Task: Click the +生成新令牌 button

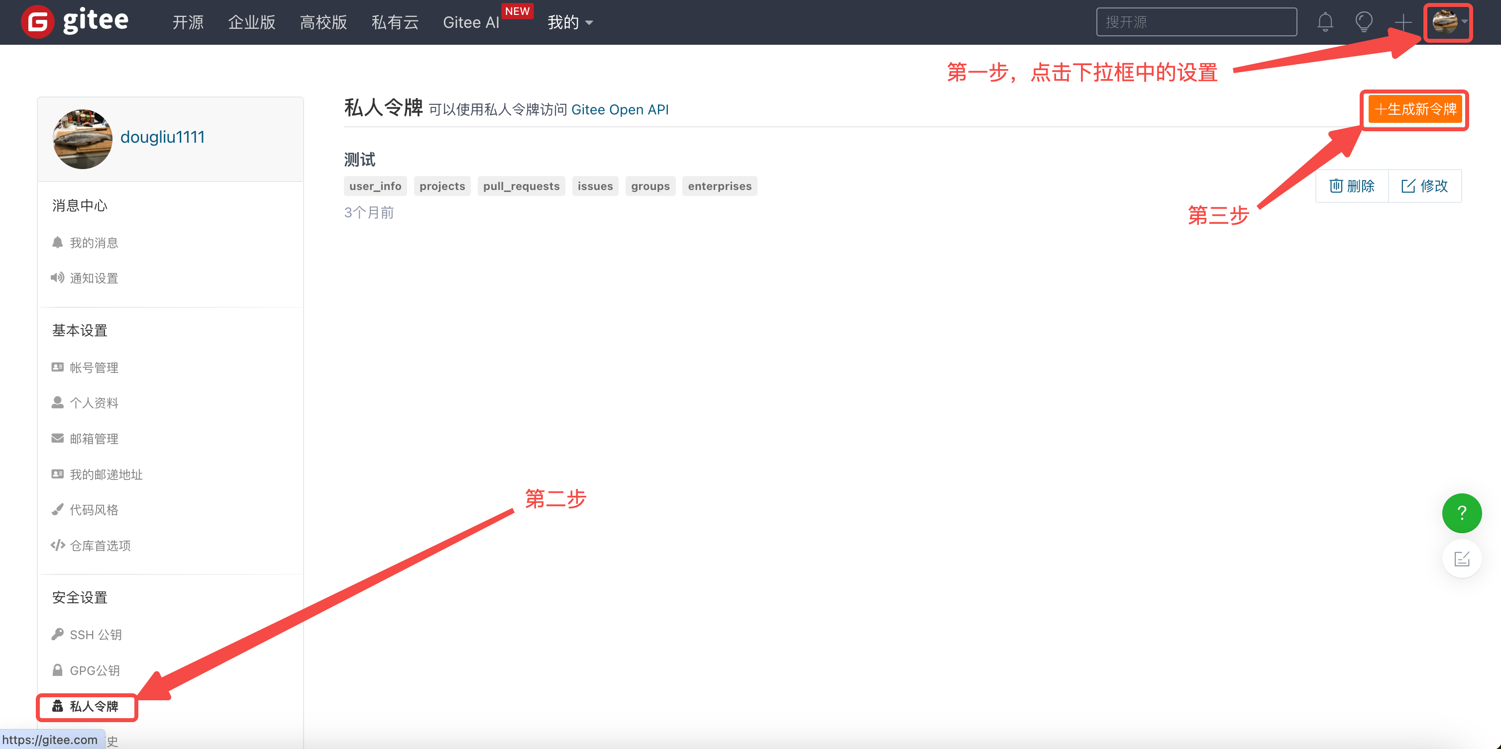Action: pyautogui.click(x=1415, y=109)
